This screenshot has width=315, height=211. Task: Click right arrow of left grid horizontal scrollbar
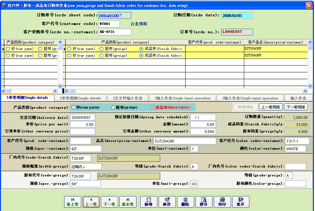55,91
